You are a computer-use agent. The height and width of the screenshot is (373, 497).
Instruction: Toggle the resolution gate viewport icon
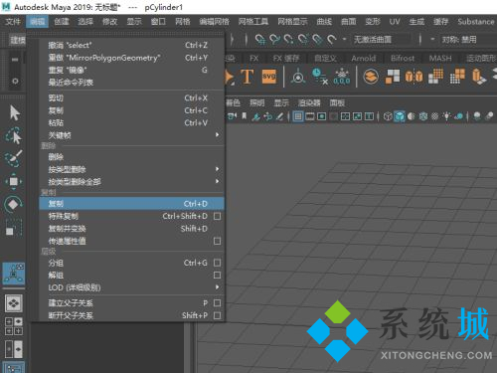(x=321, y=116)
